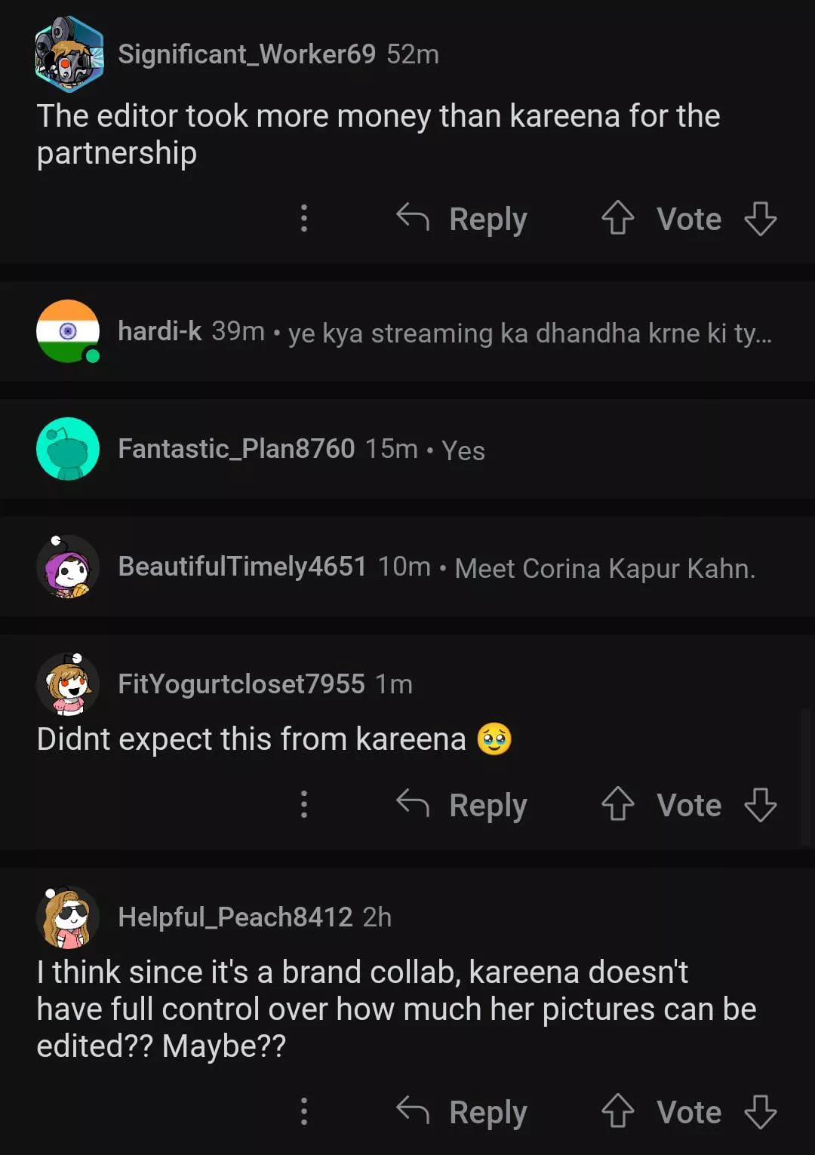
Task: Reply to FitYogurtcloset7955's comment
Action: click(x=462, y=804)
